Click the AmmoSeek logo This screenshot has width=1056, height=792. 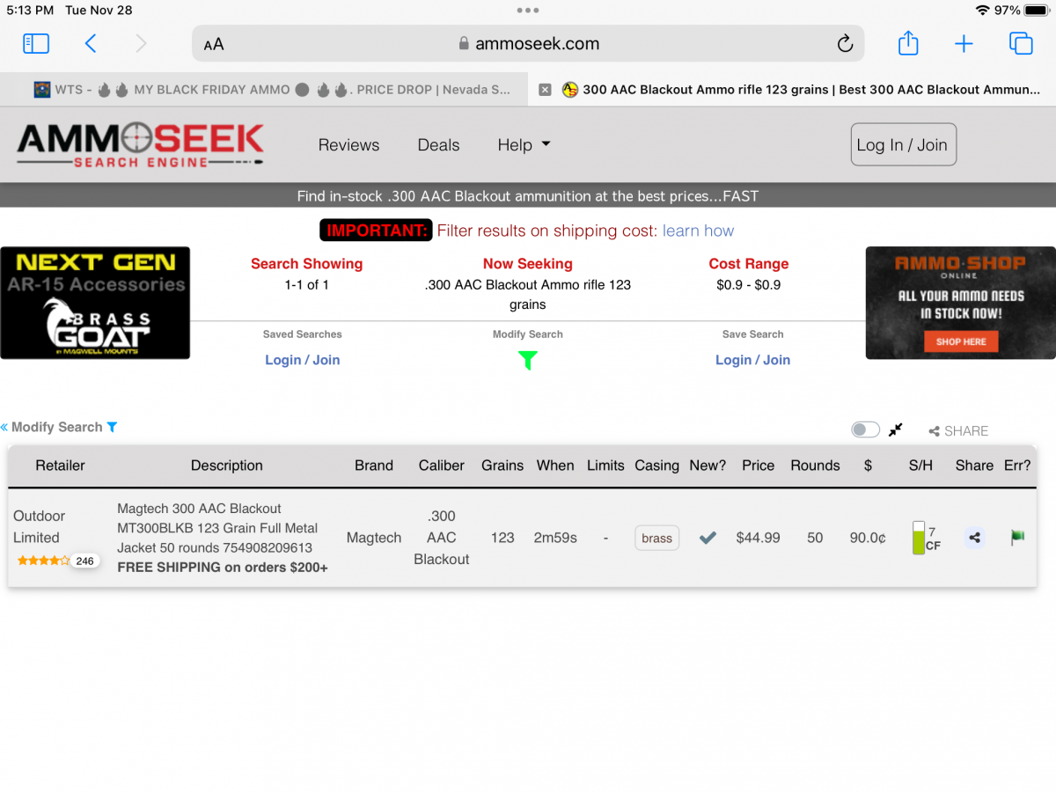(141, 145)
